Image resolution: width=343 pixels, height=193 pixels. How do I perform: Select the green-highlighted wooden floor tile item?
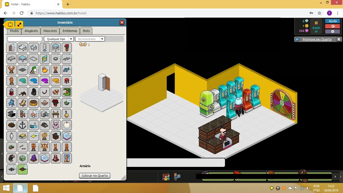click(23, 169)
